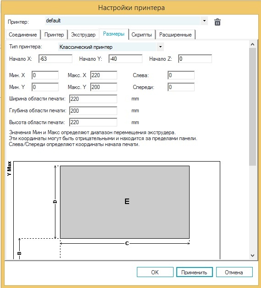Click the gray print area diagram E
This screenshot has width=261, height=288.
125,202
